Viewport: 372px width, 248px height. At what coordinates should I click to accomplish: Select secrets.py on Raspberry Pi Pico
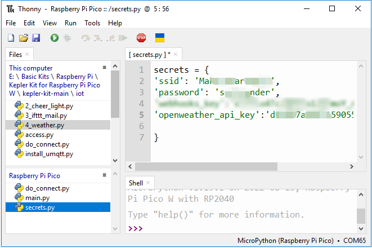pos(58,207)
